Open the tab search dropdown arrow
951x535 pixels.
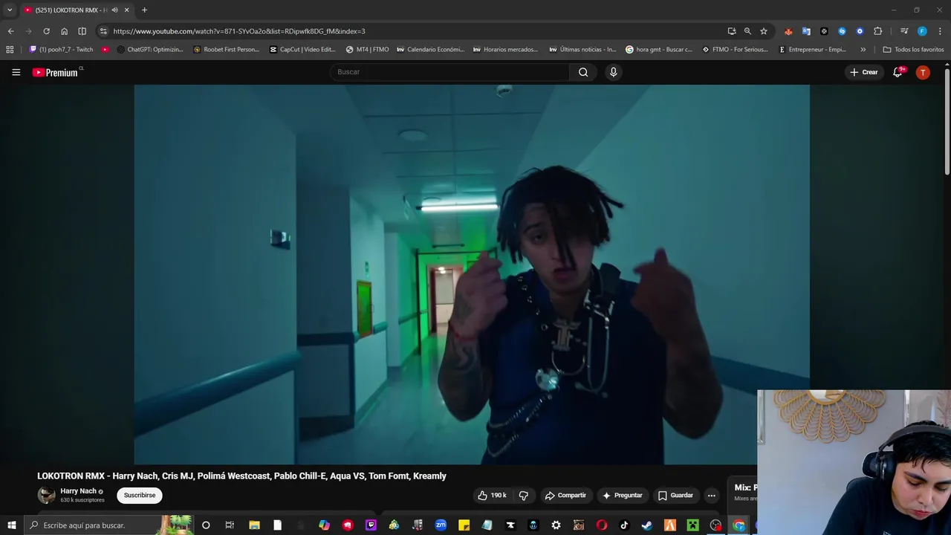(x=10, y=10)
